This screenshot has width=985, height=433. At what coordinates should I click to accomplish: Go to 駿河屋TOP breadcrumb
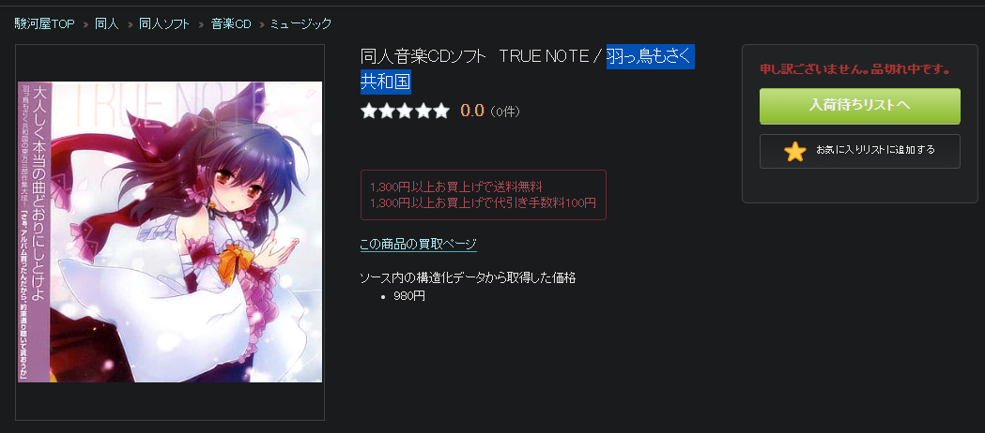click(x=44, y=23)
